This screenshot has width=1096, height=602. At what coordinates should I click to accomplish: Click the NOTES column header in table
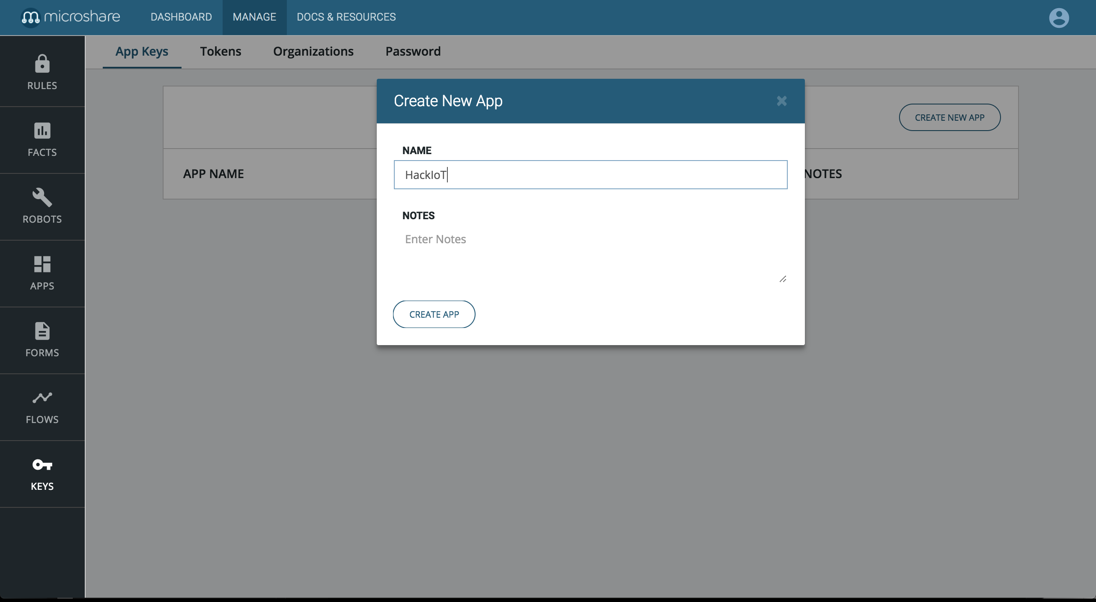click(823, 174)
